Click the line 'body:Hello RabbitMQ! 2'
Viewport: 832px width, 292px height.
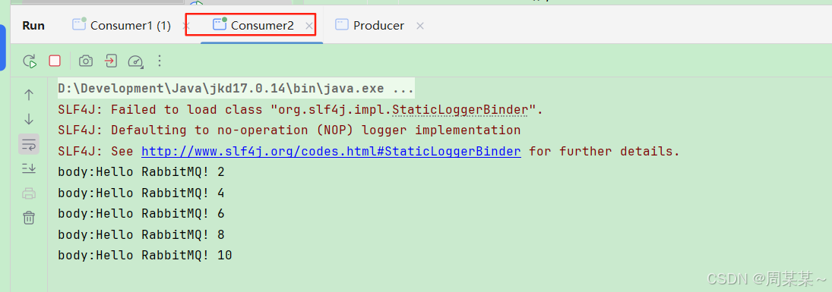click(141, 172)
